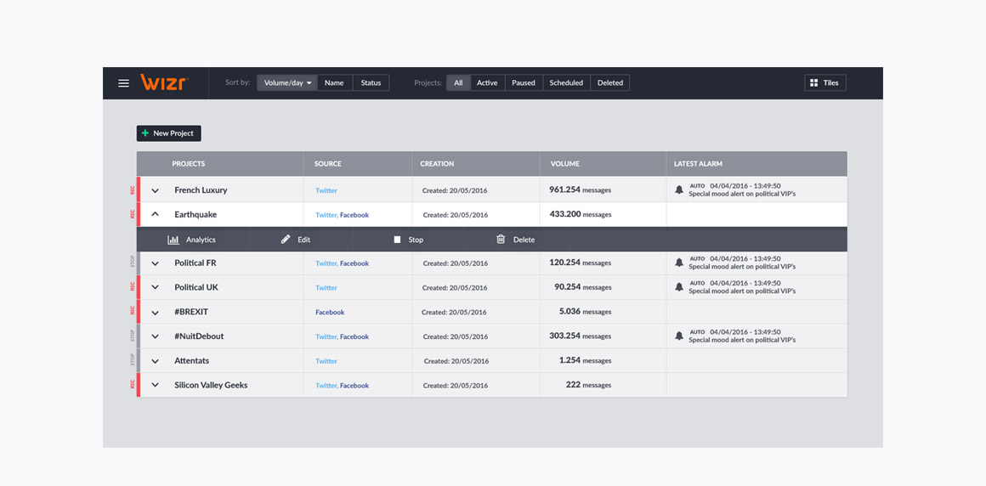Image resolution: width=986 pixels, height=486 pixels.
Task: Open Twitter source link in Silicon Valley Geeks row
Action: point(326,386)
